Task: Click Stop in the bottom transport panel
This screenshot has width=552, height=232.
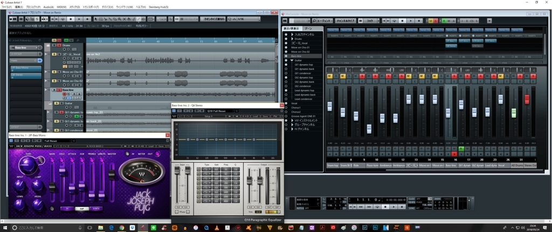Action: pyautogui.click(x=385, y=207)
